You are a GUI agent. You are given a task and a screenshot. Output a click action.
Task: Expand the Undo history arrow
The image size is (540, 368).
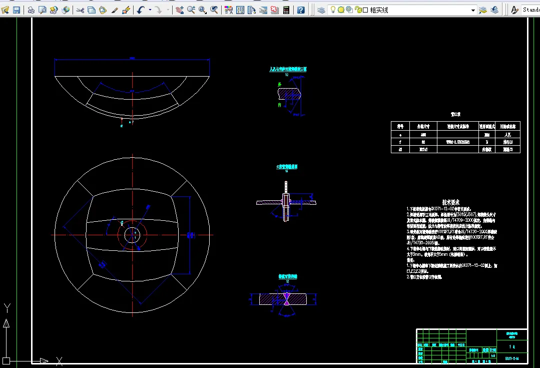pyautogui.click(x=150, y=10)
